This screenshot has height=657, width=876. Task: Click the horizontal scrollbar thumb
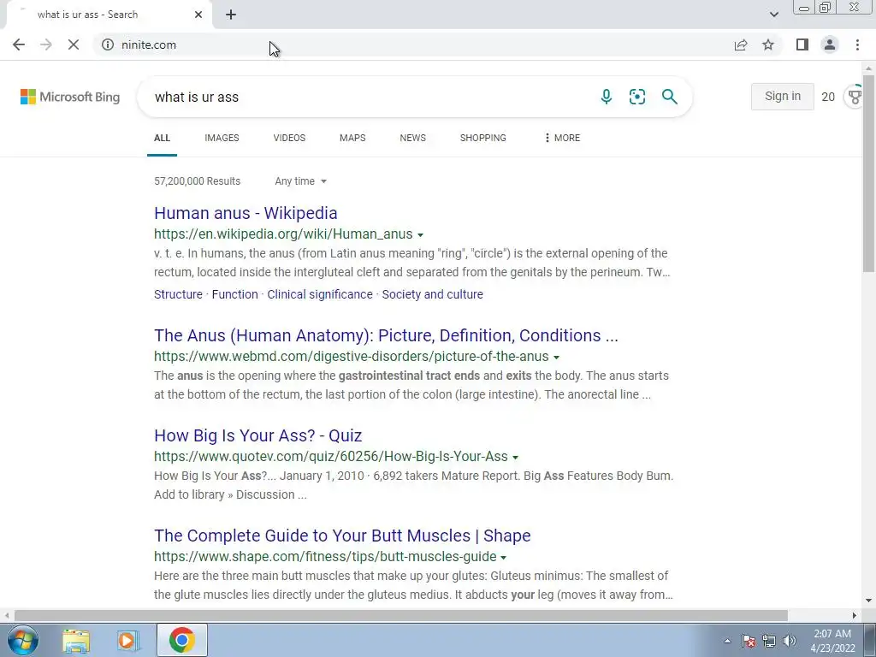400,616
